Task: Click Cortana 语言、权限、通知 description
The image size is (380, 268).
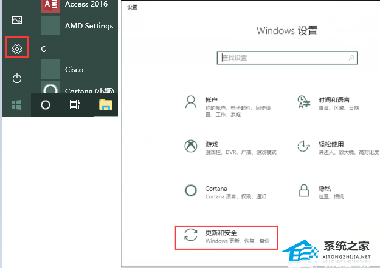Action: pos(235,196)
